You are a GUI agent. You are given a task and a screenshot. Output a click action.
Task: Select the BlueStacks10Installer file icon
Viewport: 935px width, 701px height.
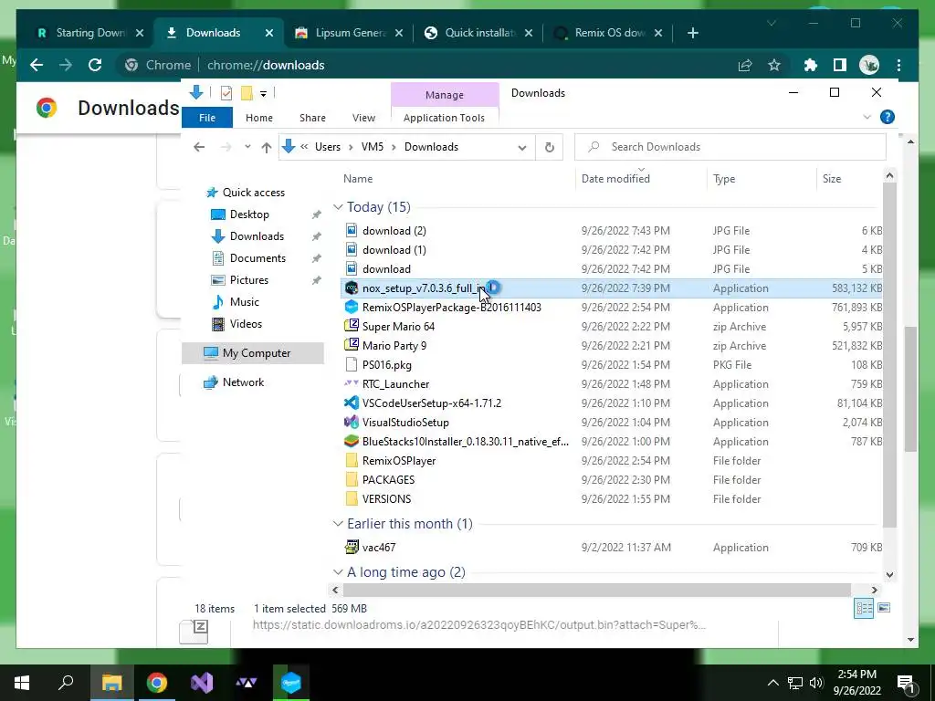[x=352, y=441]
